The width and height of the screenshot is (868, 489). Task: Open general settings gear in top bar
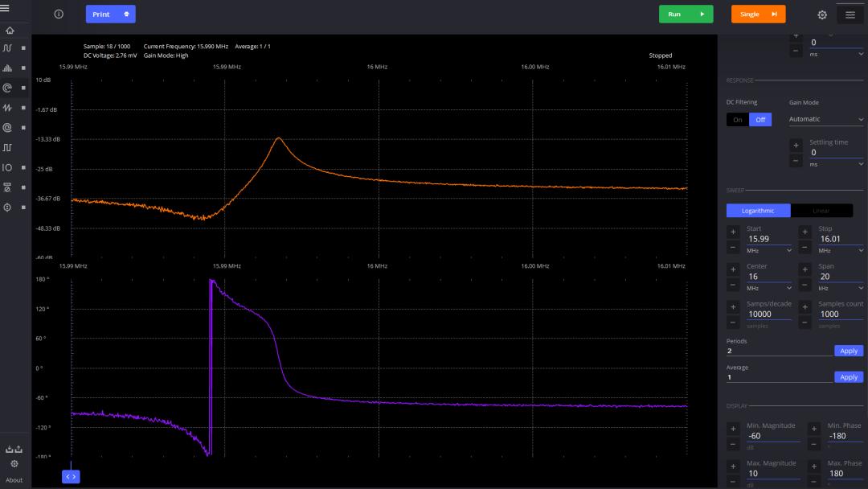point(822,14)
